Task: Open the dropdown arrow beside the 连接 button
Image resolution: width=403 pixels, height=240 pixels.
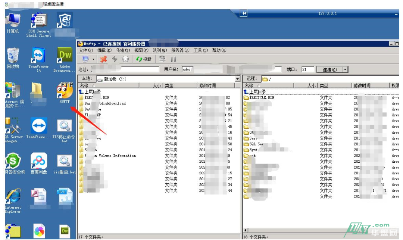Action: (345, 70)
